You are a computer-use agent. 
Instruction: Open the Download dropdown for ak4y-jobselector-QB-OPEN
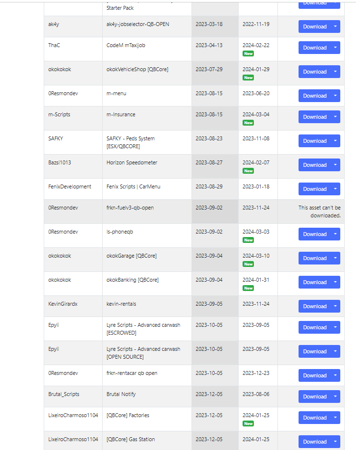coord(334,26)
